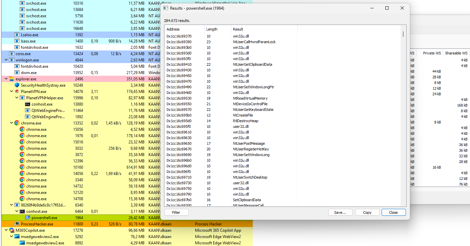
Task: Collapse the conhost.exe 6464 tree node
Action: [17, 211]
